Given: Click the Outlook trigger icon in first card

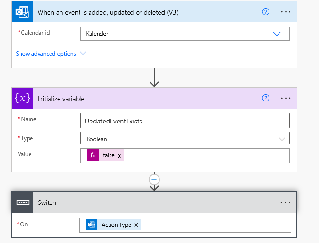Looking at the screenshot, I should point(22,12).
